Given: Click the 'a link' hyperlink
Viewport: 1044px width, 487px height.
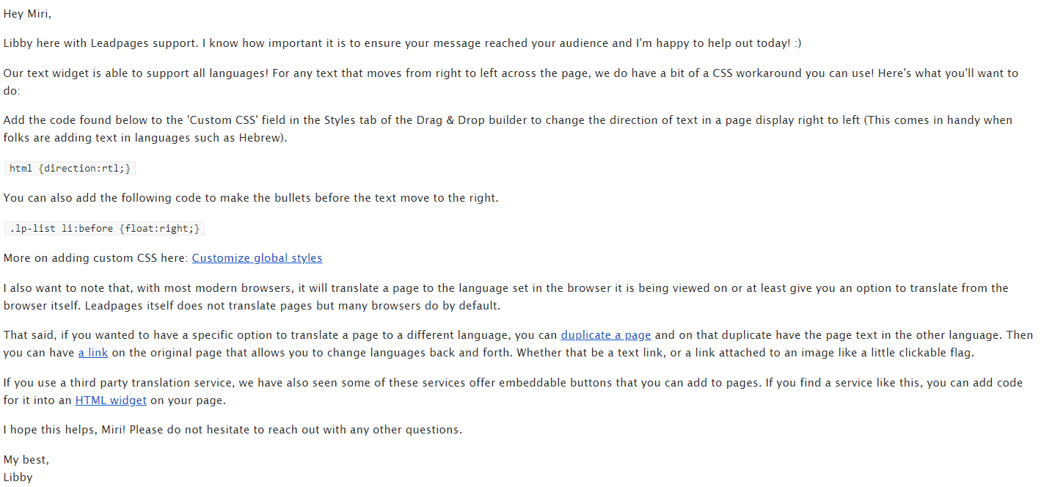Looking at the screenshot, I should coord(93,353).
